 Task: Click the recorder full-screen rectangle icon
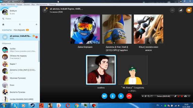151,96
